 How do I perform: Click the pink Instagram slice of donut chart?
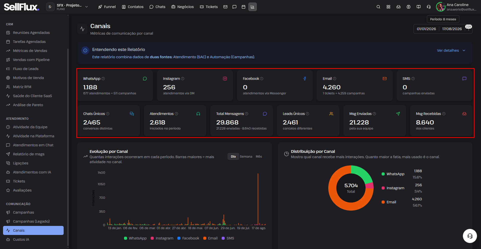(370, 186)
